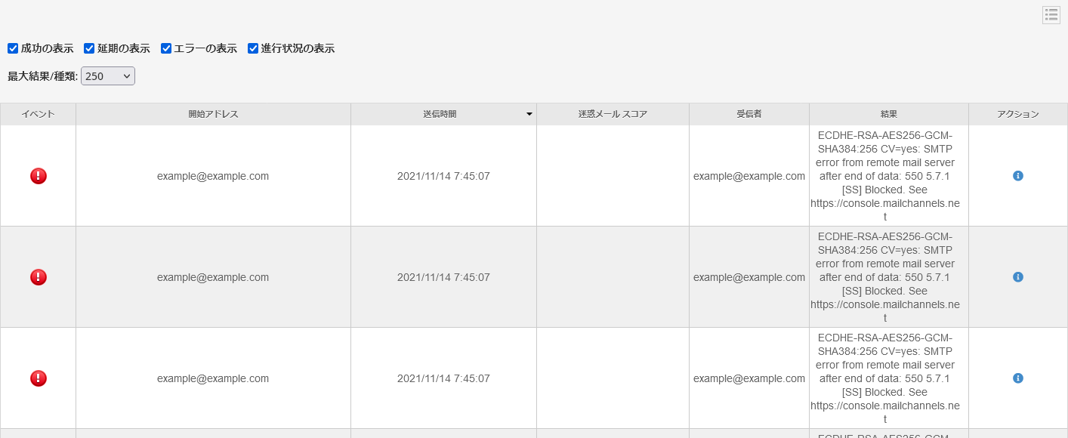Open info action icon for third row
The image size is (1068, 438).
pos(1017,378)
